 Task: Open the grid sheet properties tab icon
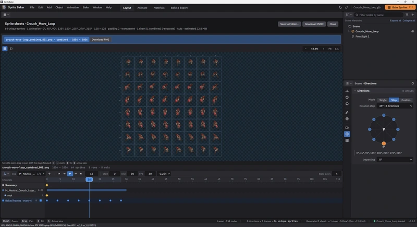(347, 140)
